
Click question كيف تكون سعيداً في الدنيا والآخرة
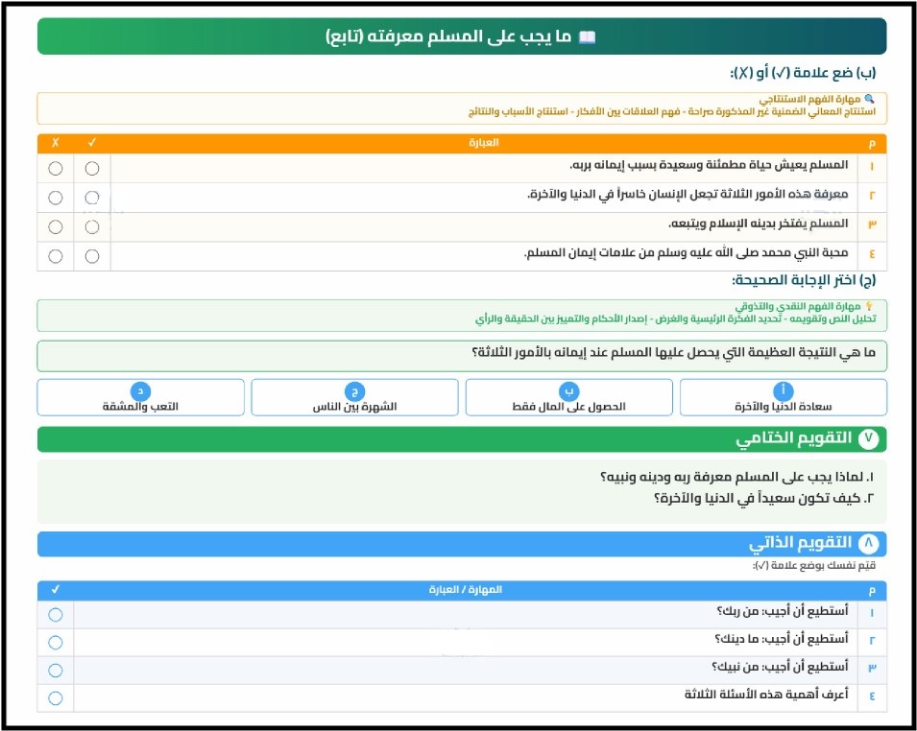pos(763,498)
